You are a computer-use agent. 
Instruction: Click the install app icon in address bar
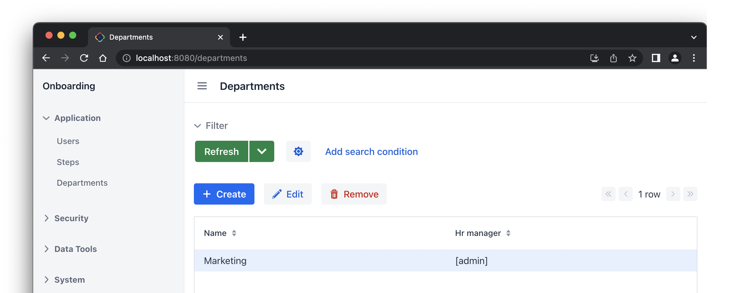coord(594,58)
